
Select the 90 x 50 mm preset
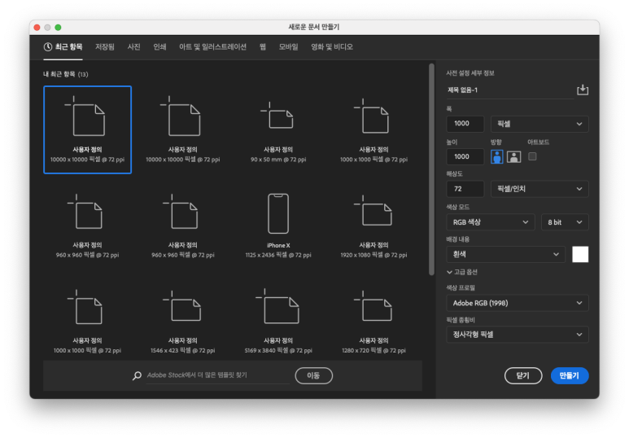(278, 130)
